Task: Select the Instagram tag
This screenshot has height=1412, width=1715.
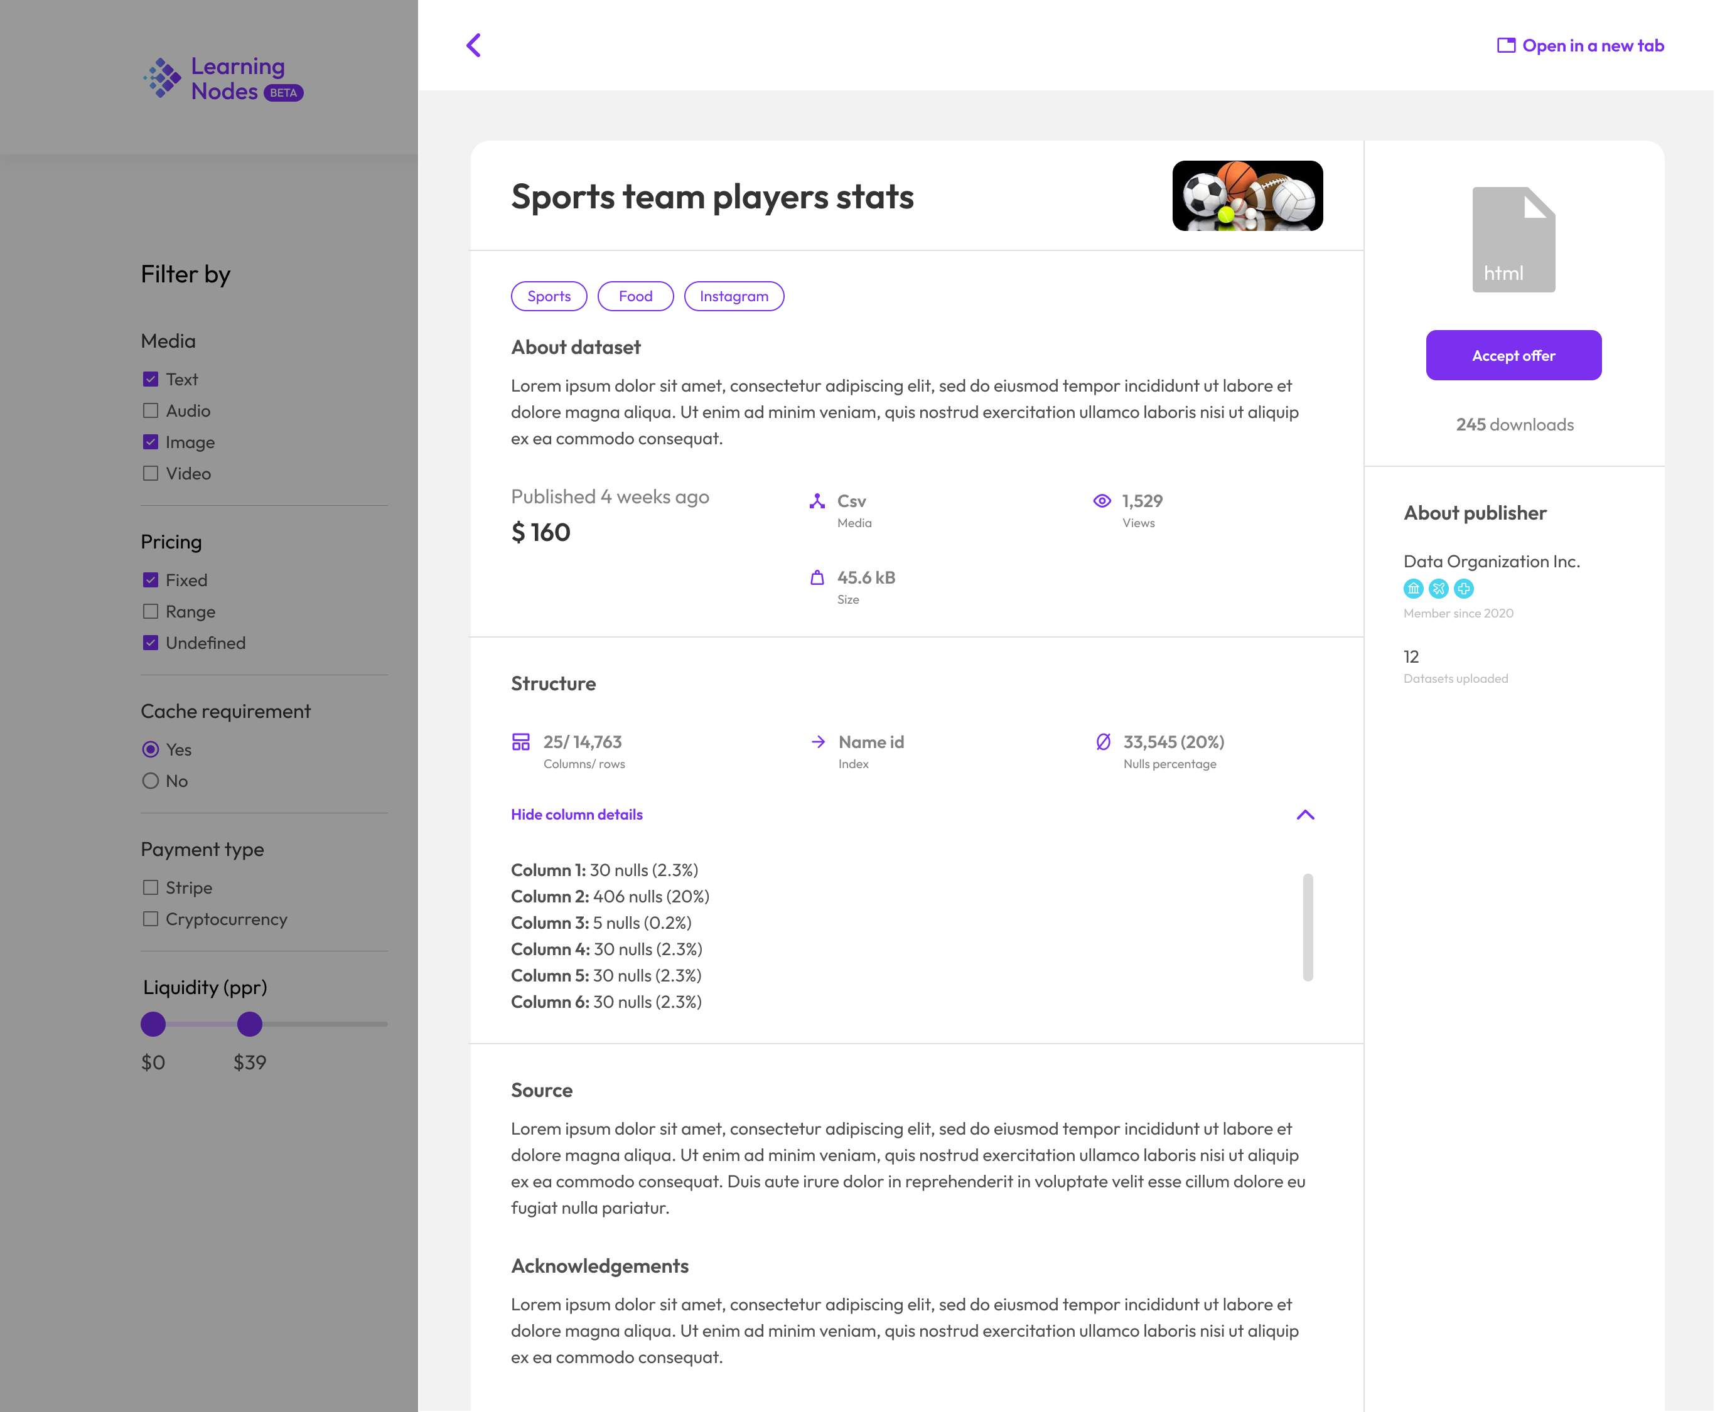Action: (x=733, y=296)
